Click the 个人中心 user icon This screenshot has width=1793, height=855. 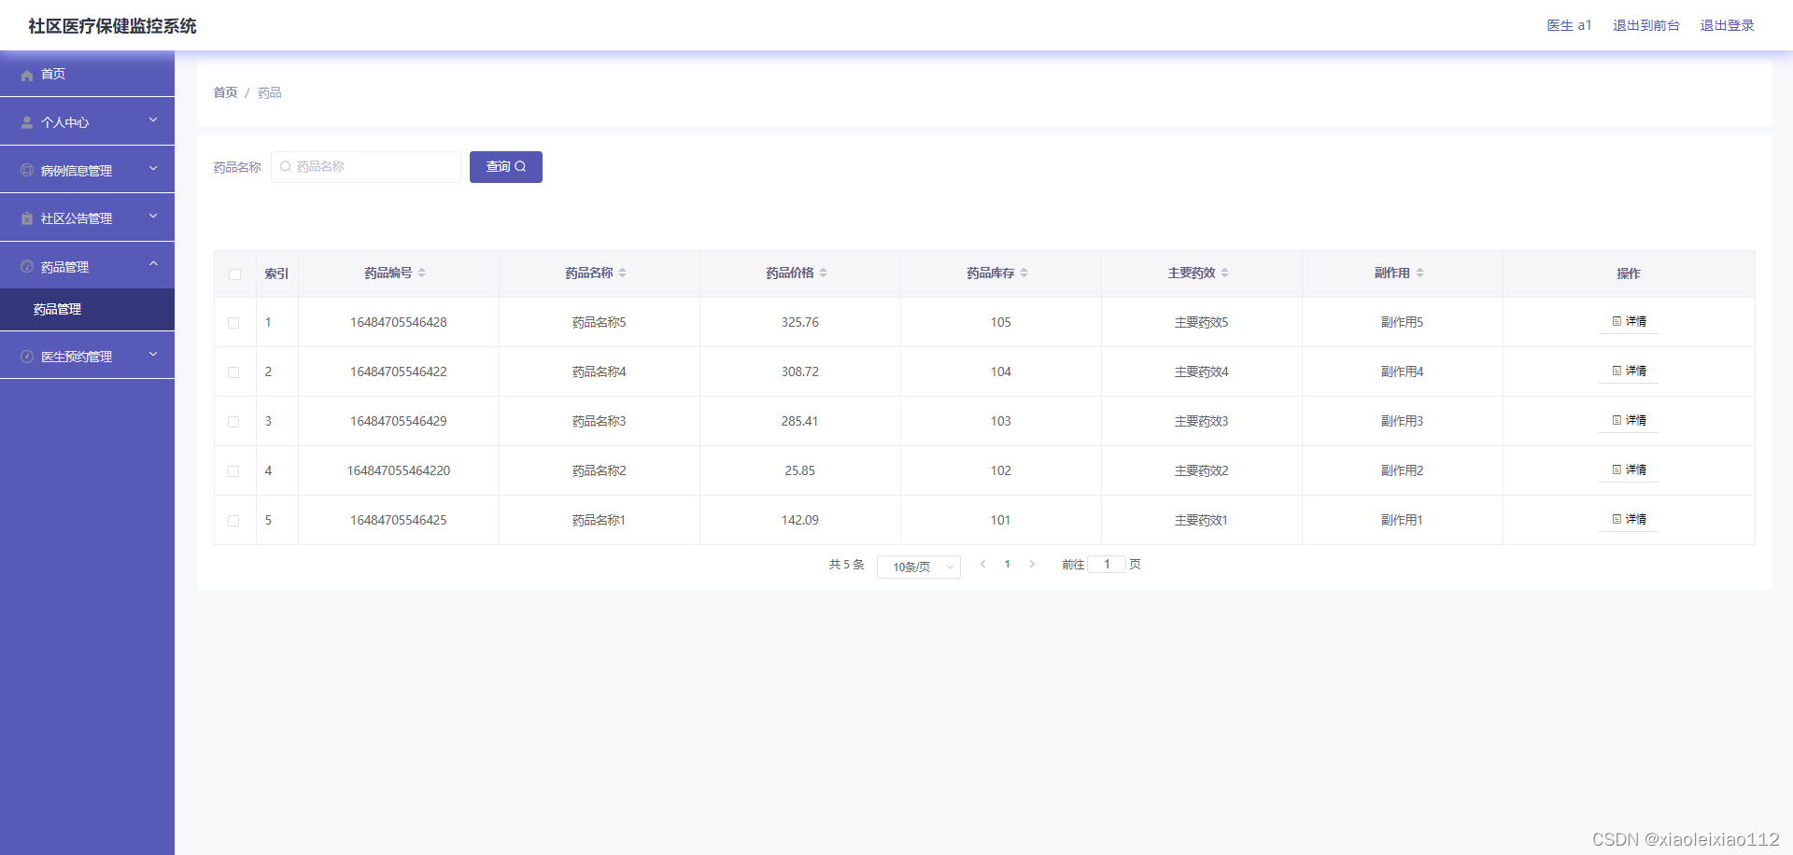click(27, 122)
